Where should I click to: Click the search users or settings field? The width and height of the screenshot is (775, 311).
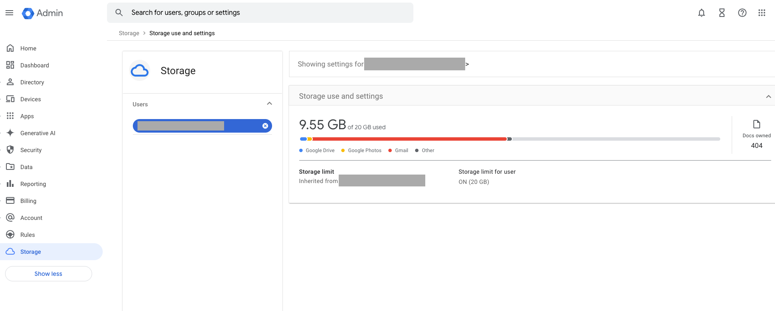[260, 13]
